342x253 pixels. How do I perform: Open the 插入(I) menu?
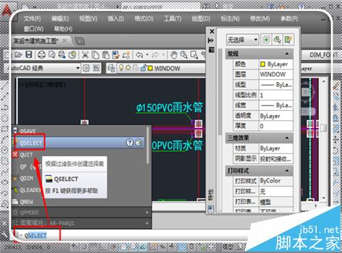pos(116,18)
